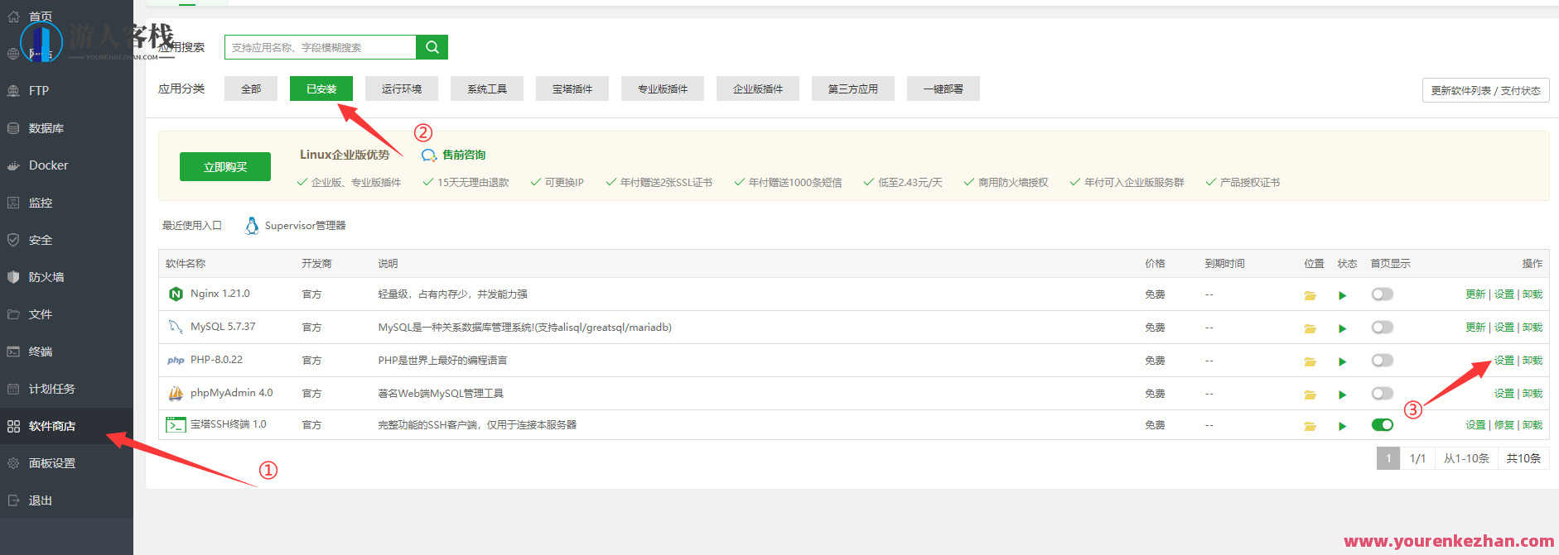The width and height of the screenshot is (1559, 555).
Task: Focus the application search input field
Action: click(321, 47)
